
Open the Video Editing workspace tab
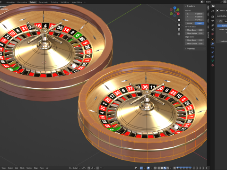77,2
